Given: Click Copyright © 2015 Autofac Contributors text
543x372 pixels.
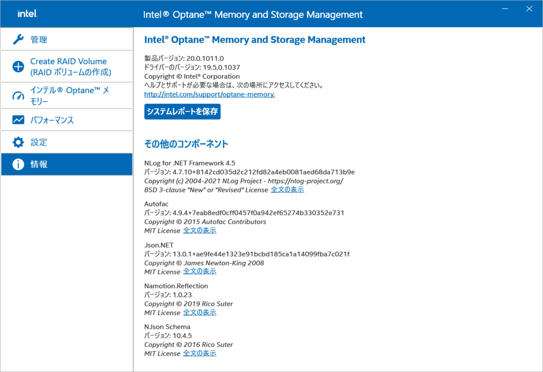Looking at the screenshot, I should pyautogui.click(x=205, y=222).
